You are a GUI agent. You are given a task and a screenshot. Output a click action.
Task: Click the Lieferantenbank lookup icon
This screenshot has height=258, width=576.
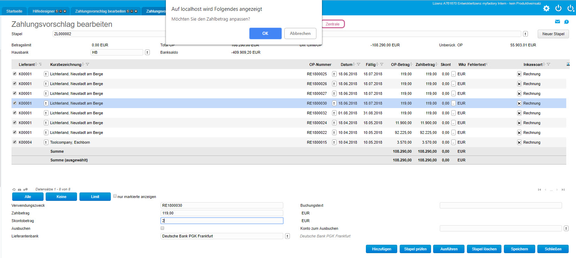[287, 236]
